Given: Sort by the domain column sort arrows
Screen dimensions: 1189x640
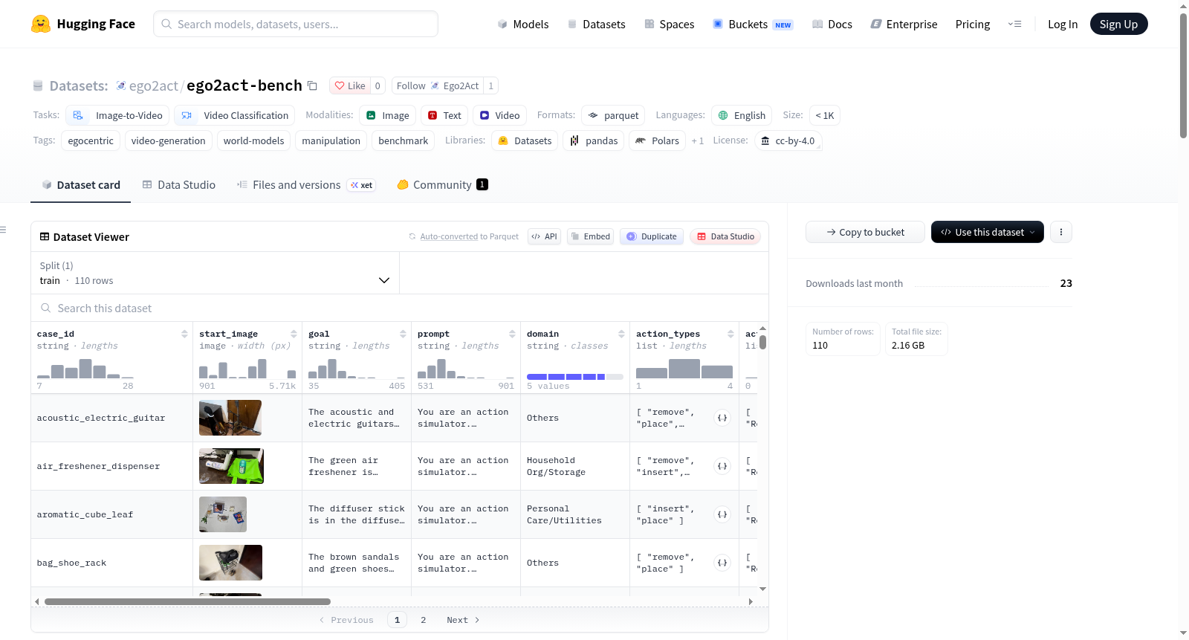Looking at the screenshot, I should click(621, 334).
